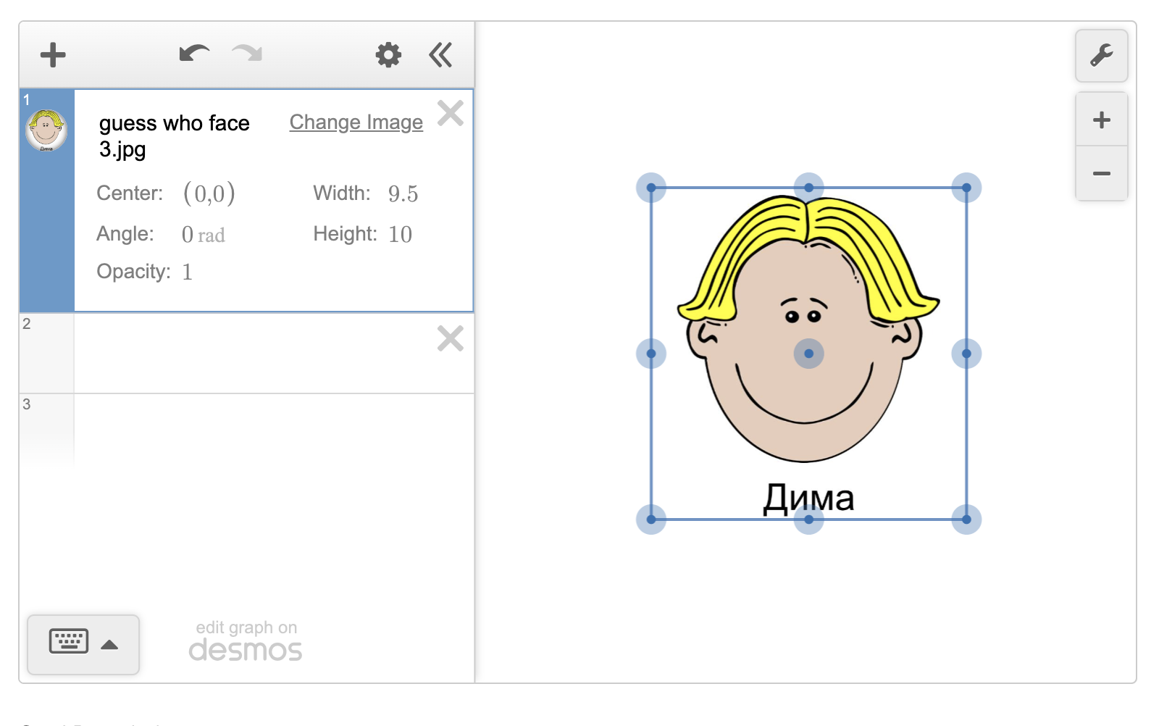Toggle the expression list collapse chevrons
The height and width of the screenshot is (726, 1159).
[x=441, y=54]
